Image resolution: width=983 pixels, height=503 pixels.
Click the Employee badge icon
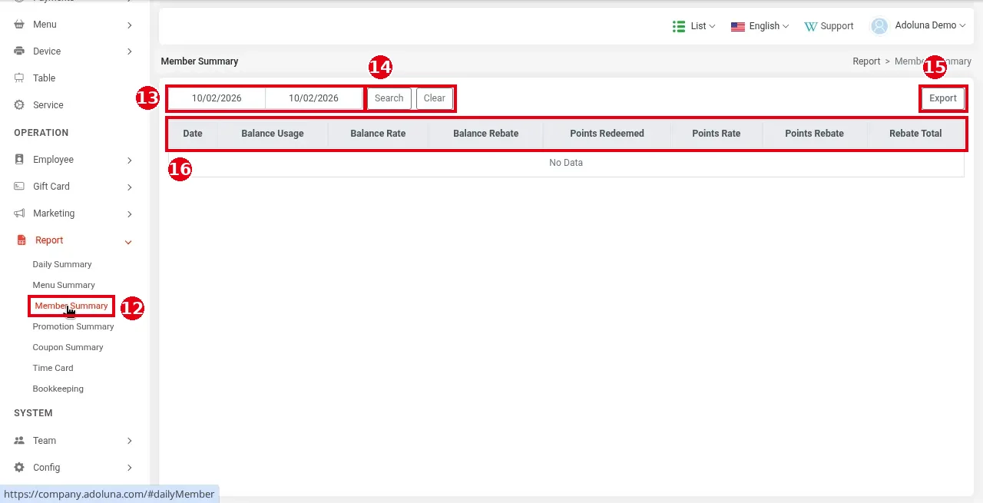click(x=19, y=160)
